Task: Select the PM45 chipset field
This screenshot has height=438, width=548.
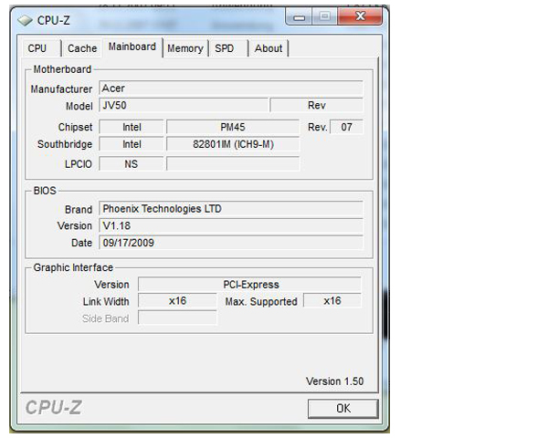Action: [233, 127]
